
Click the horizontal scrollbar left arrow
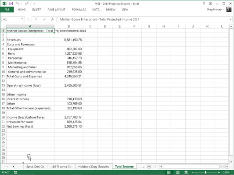[x=161, y=167]
